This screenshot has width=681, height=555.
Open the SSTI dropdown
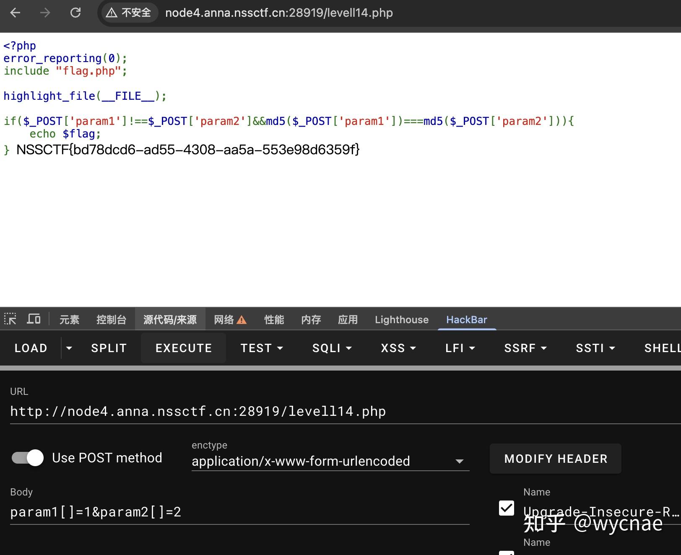tap(595, 348)
